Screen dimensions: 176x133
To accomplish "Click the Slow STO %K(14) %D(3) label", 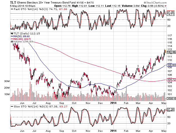I will pos(31,107).
